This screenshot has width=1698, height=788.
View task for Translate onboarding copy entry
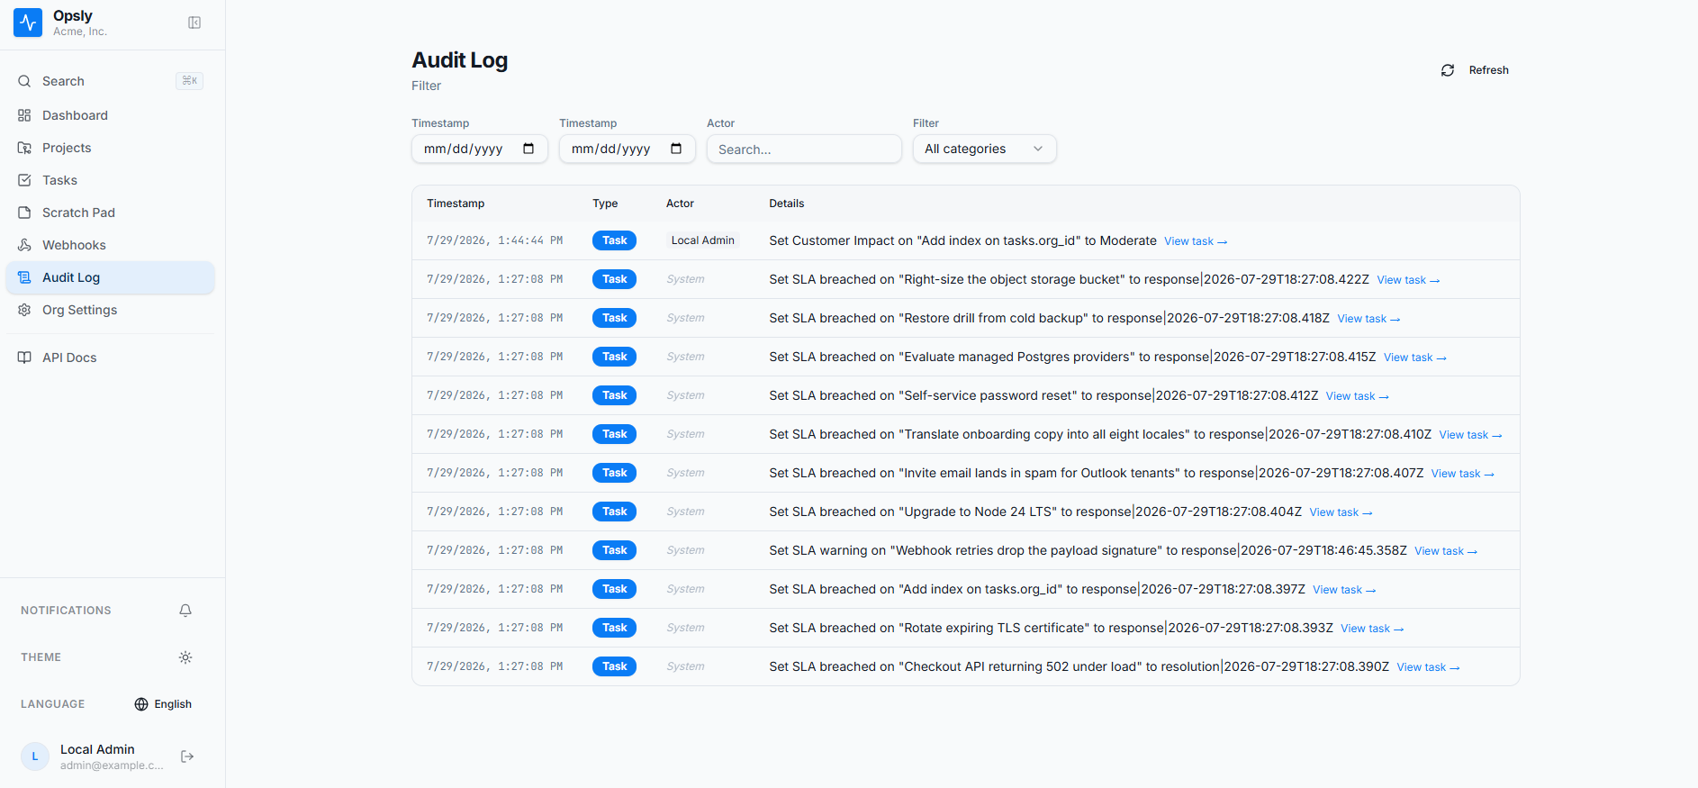(x=1470, y=435)
